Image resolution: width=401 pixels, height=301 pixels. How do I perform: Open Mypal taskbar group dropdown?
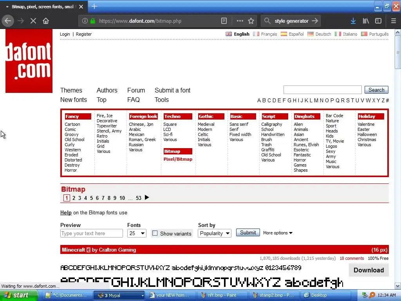143,296
